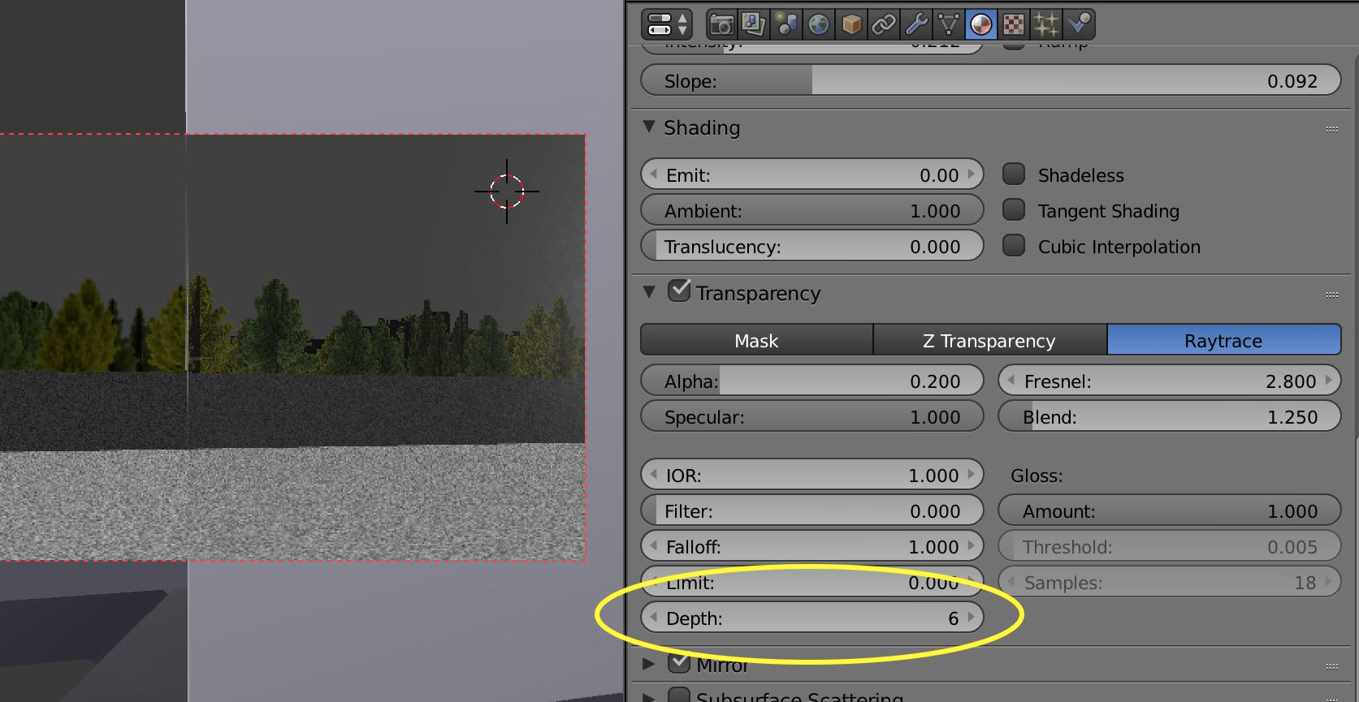Click the Blend slider
This screenshot has height=702, width=1359.
click(1169, 416)
